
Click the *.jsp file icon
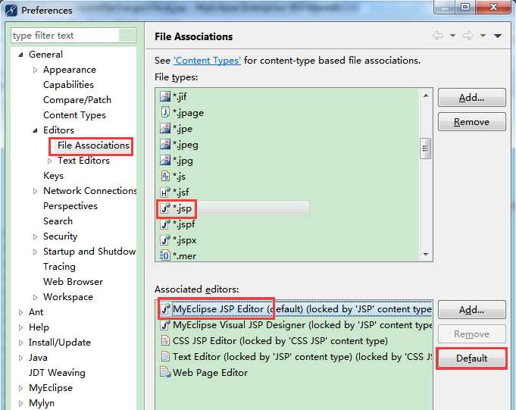click(x=165, y=208)
